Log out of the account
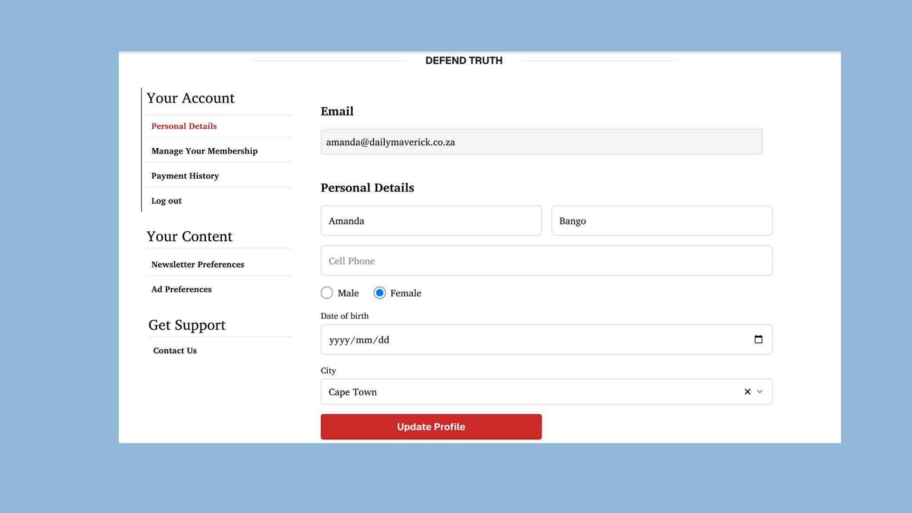 (x=166, y=201)
